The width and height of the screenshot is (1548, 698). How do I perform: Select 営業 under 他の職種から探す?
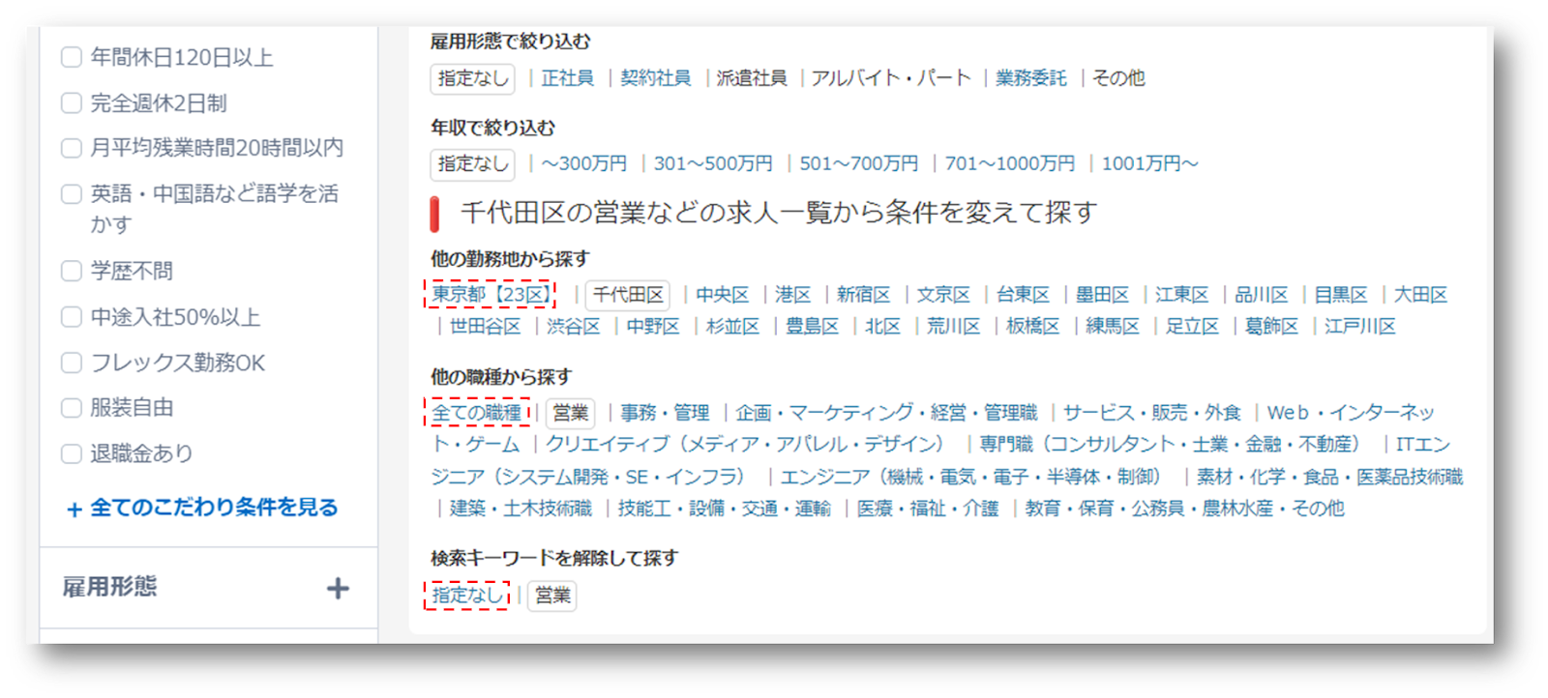[x=571, y=413]
